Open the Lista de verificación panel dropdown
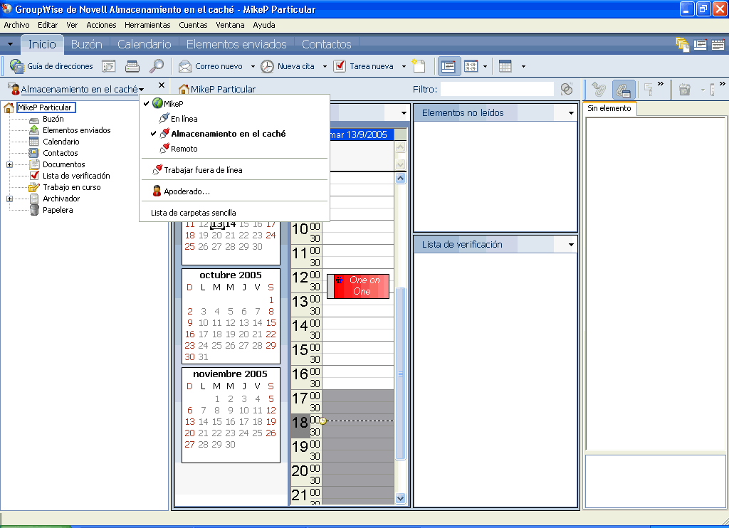Screen dimensions: 729x528 571,245
